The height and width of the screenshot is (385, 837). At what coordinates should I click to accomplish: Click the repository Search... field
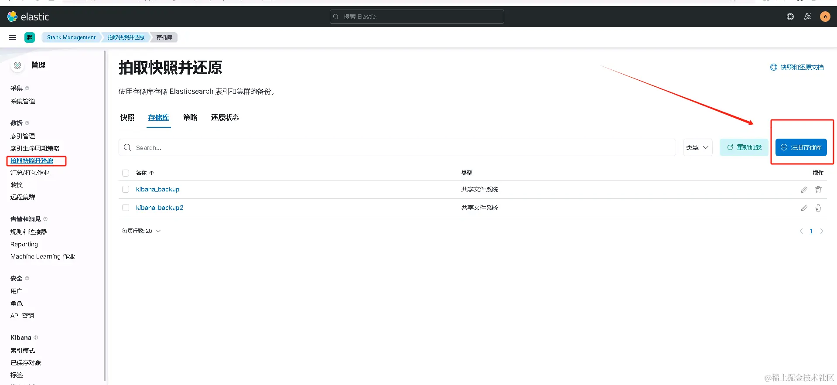397,147
